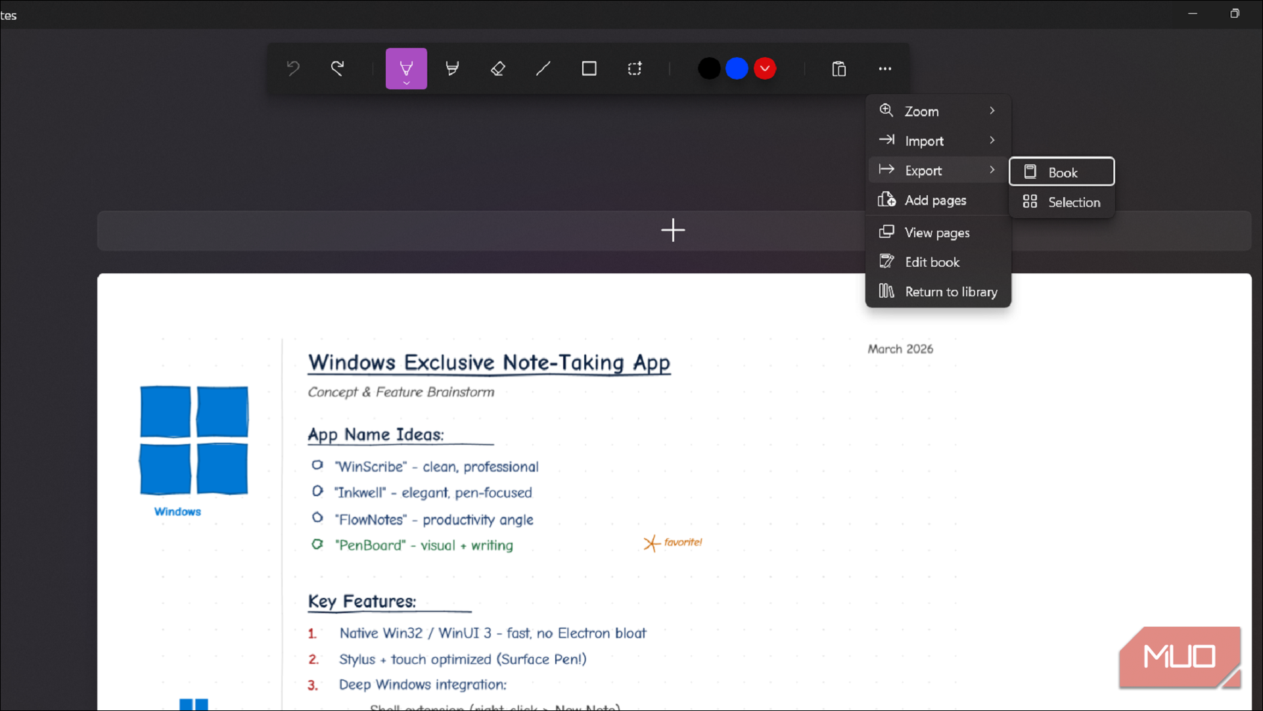Export the whole Book

click(1061, 172)
